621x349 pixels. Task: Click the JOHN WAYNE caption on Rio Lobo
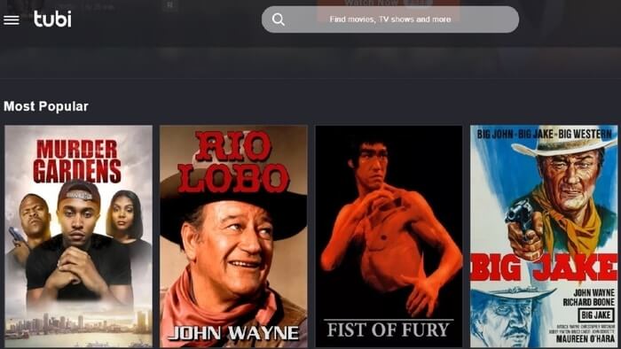click(233, 333)
